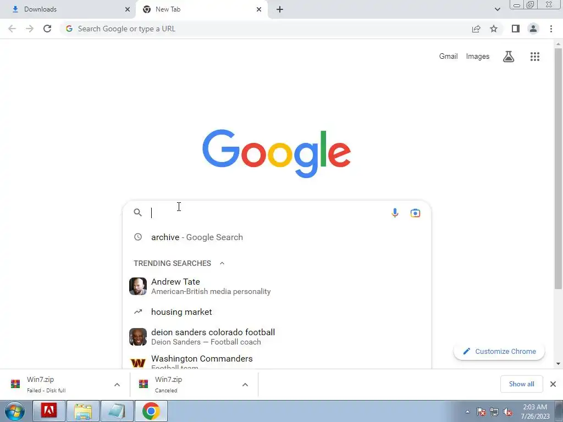Image resolution: width=563 pixels, height=422 pixels.
Task: Click the Chrome taskbar icon
Action: (151, 411)
